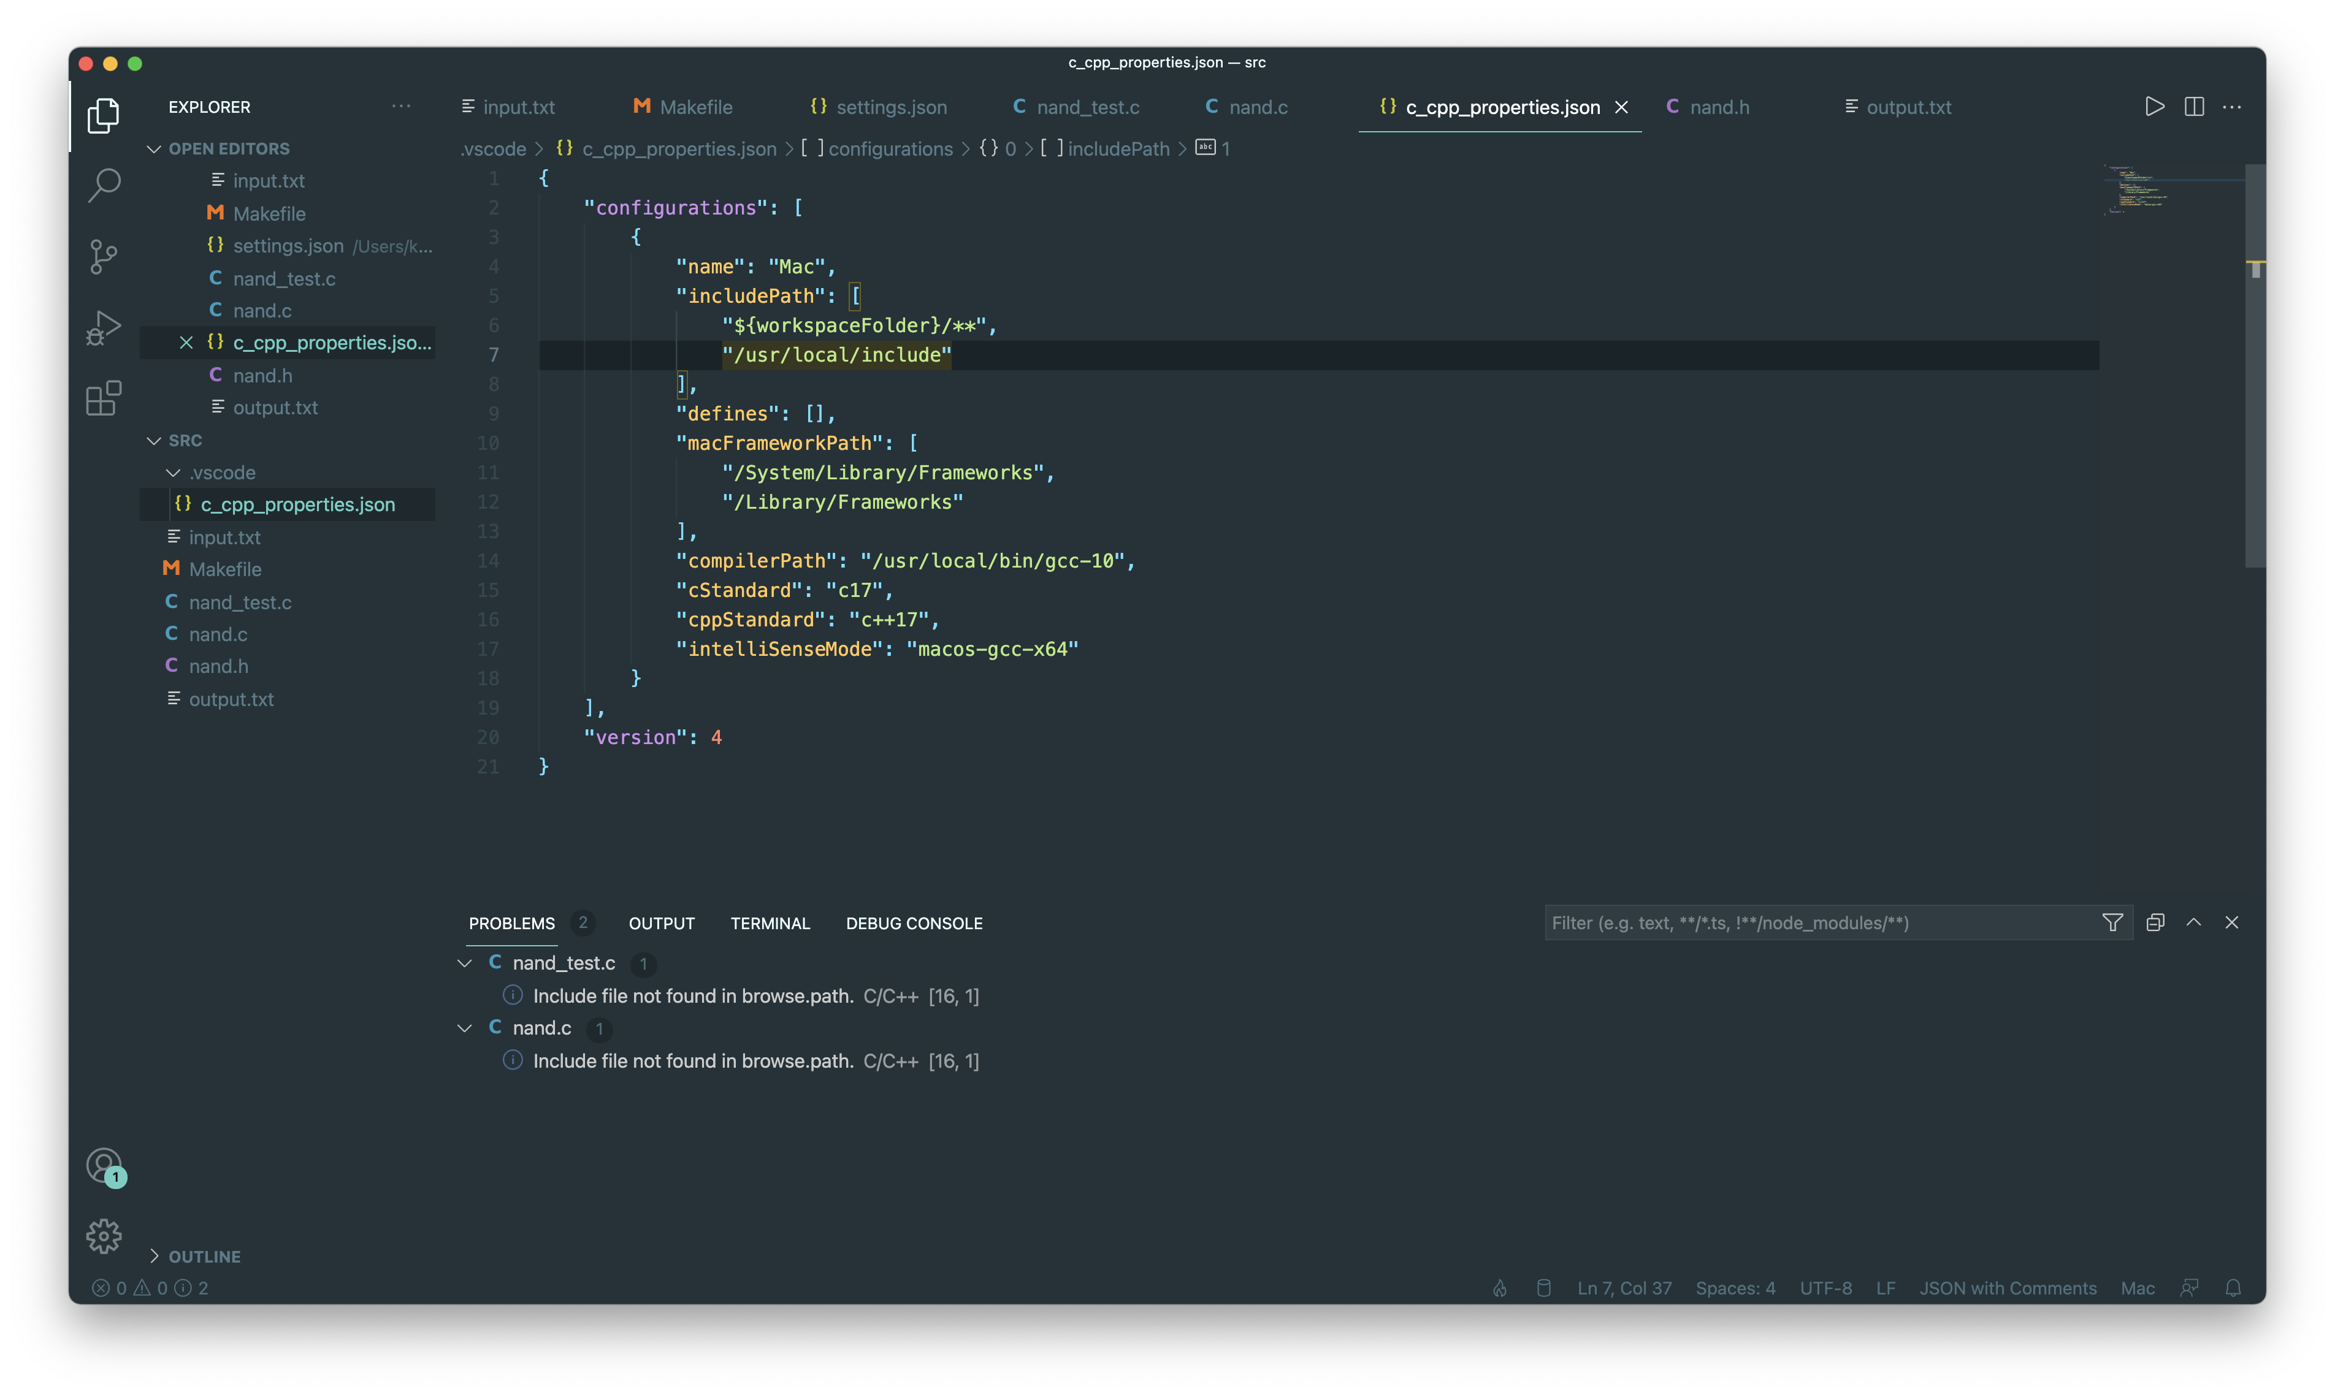Close c_cpp_properties.json in Open Editors list
The image size is (2335, 1395).
point(186,342)
